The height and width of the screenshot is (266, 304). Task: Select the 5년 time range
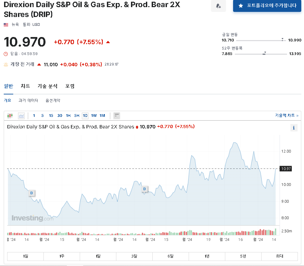click(243, 256)
